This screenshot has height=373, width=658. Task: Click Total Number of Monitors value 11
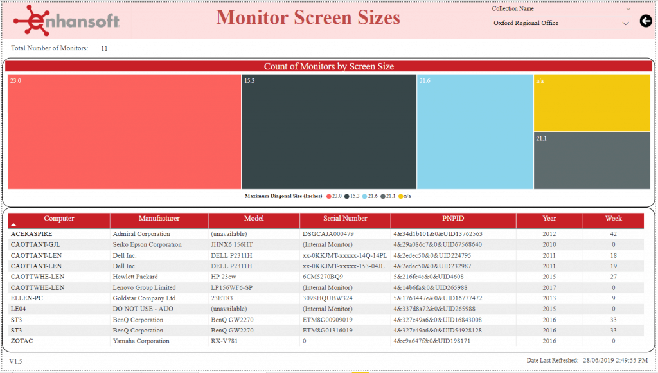tap(104, 48)
